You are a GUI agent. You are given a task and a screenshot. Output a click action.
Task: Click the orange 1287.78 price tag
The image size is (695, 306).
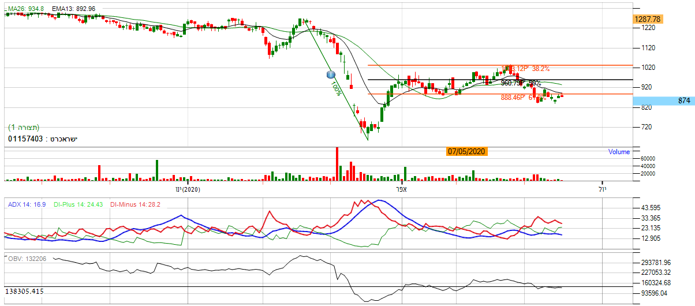click(647, 19)
